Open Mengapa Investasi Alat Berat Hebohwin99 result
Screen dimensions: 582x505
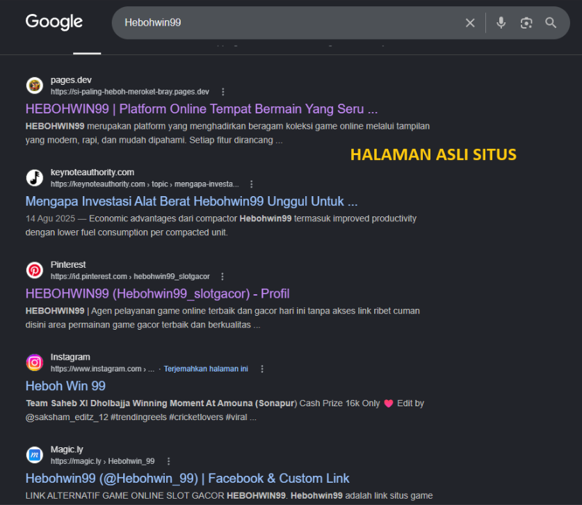tap(191, 201)
